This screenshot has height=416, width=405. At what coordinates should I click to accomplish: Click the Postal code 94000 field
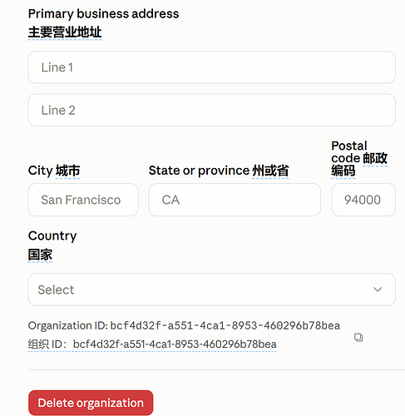click(x=363, y=200)
